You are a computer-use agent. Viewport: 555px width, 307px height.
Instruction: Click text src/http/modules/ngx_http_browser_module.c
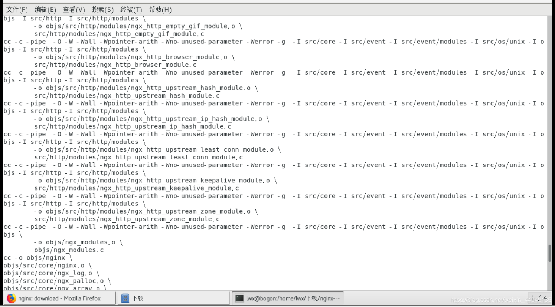coord(115,65)
